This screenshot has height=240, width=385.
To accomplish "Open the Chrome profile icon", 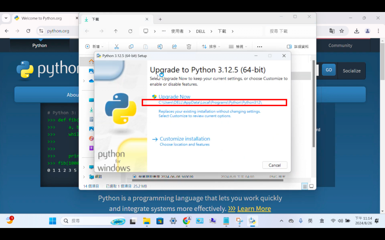I will click(367, 31).
